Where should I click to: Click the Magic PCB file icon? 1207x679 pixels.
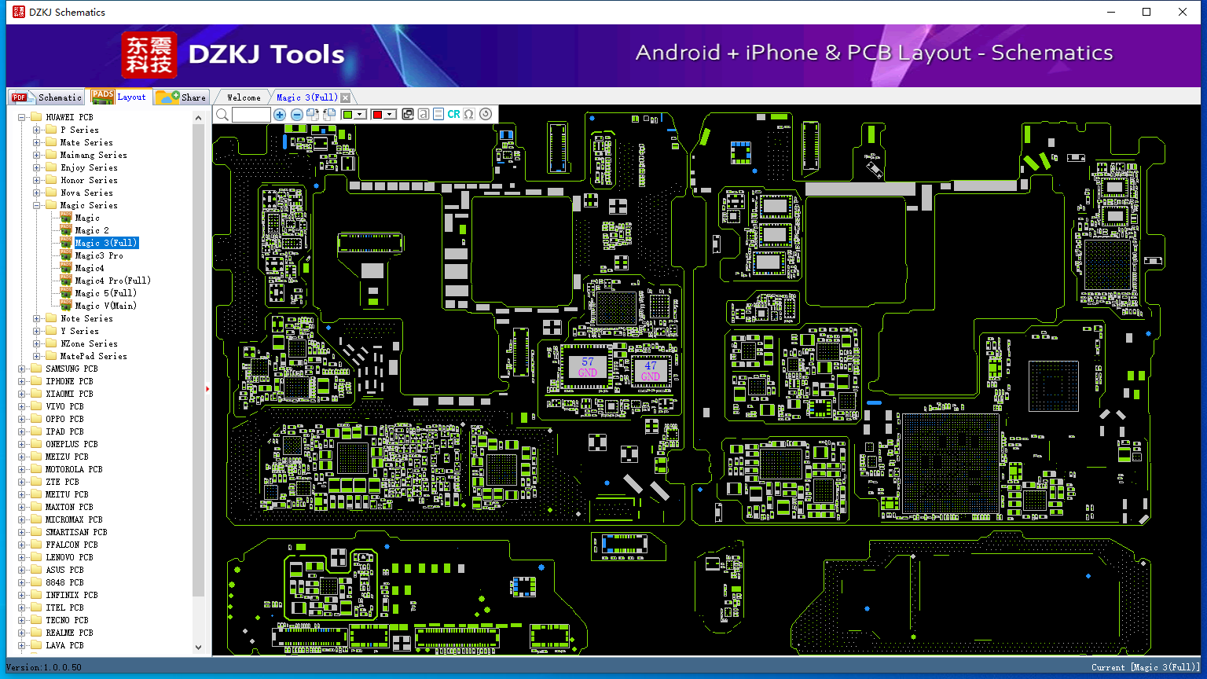click(x=66, y=218)
